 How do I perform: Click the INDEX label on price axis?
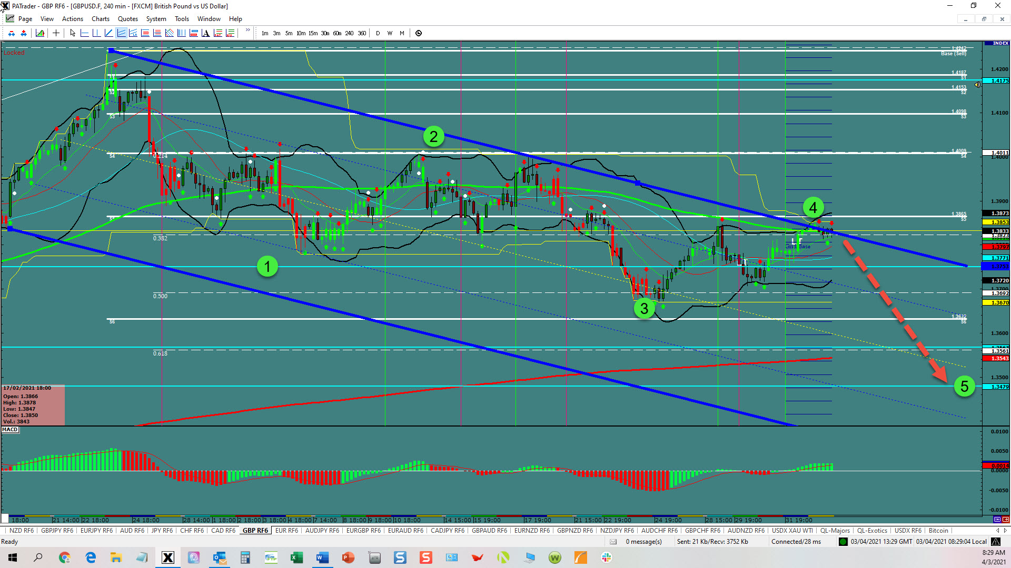[x=1000, y=43]
